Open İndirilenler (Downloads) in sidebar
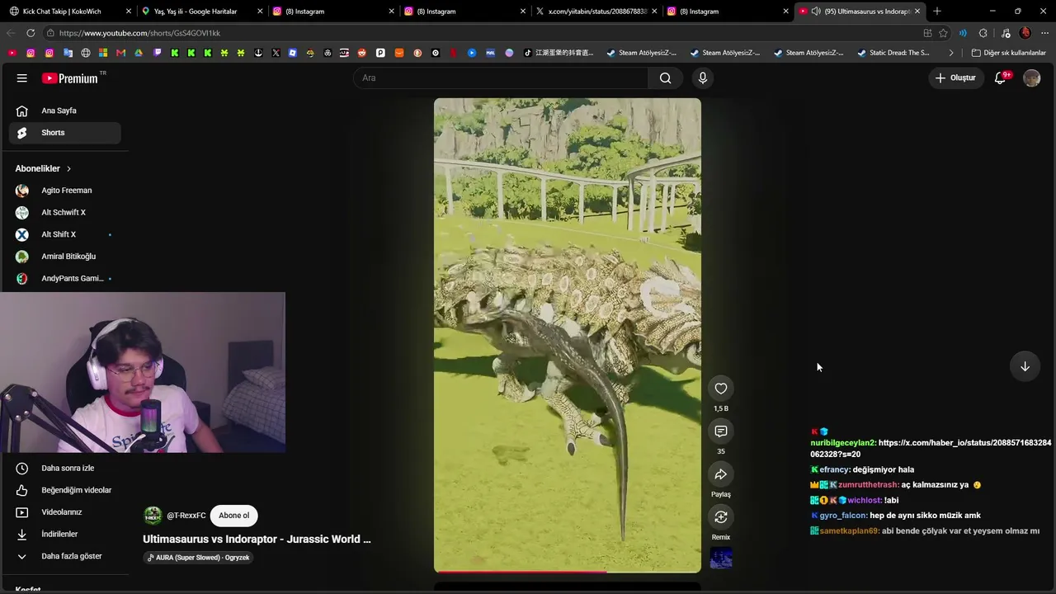The height and width of the screenshot is (594, 1056). click(64, 535)
